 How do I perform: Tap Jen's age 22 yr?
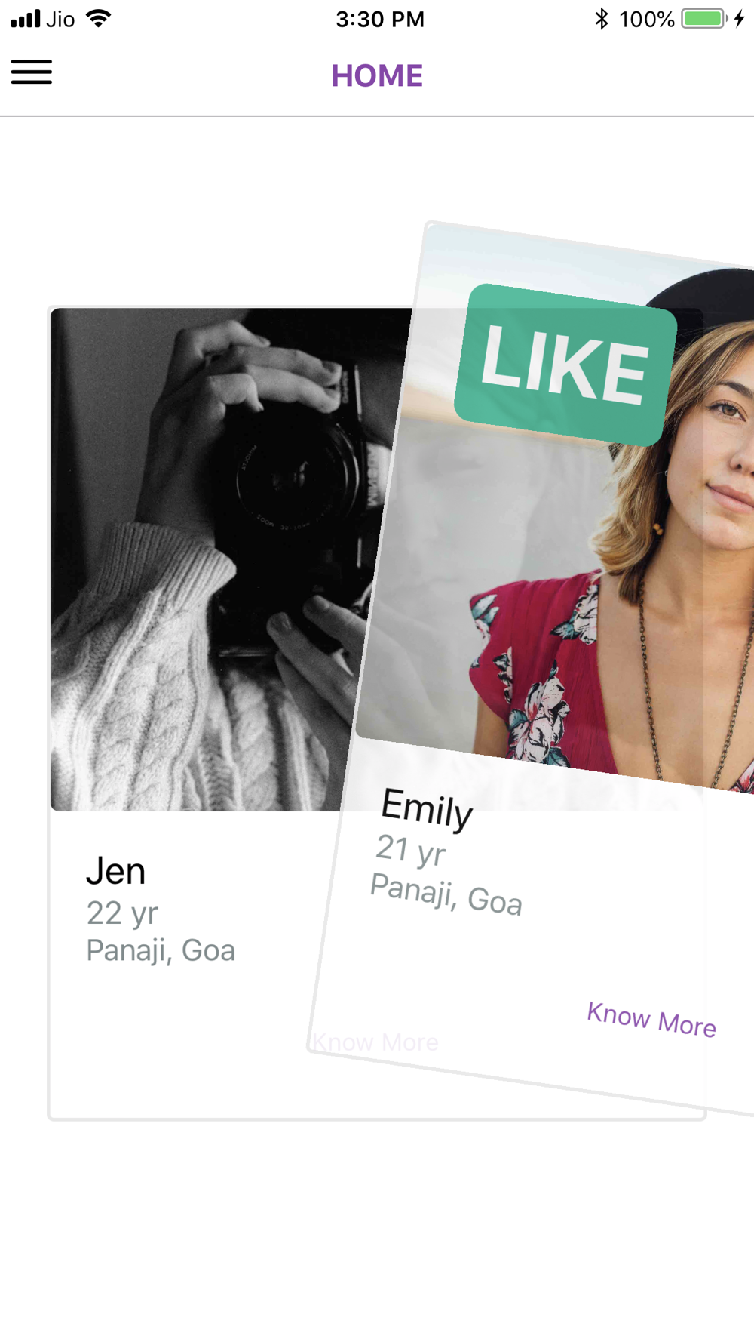122,913
